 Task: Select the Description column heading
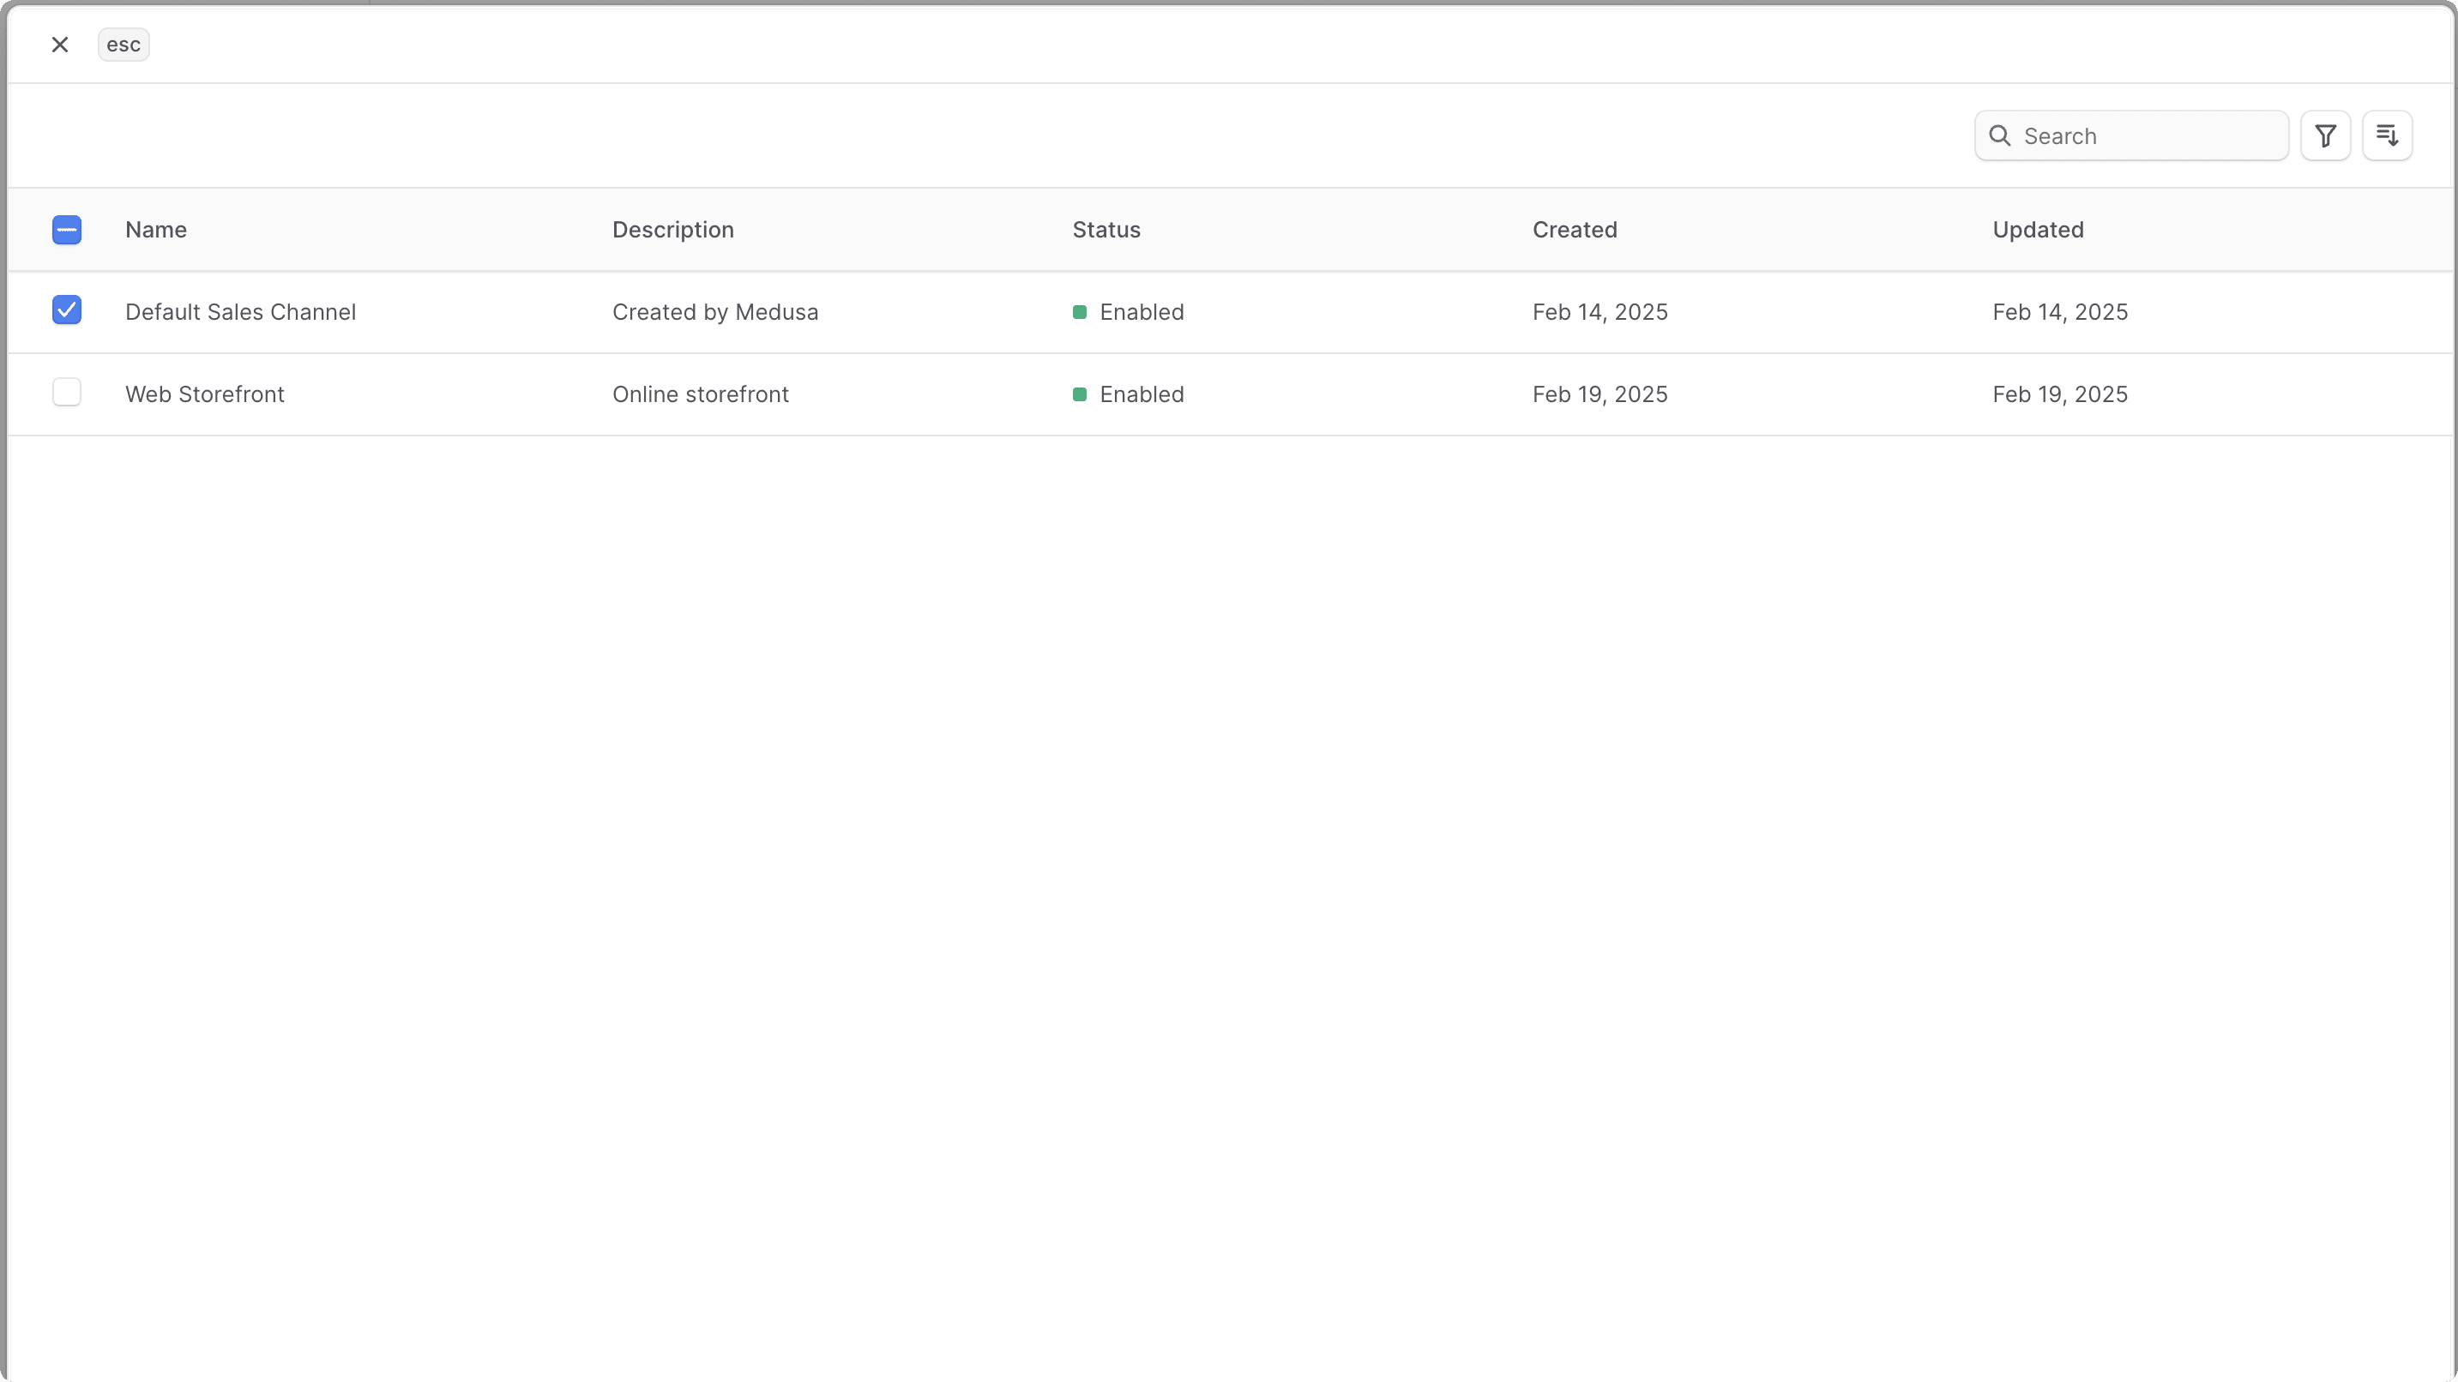tap(672, 230)
